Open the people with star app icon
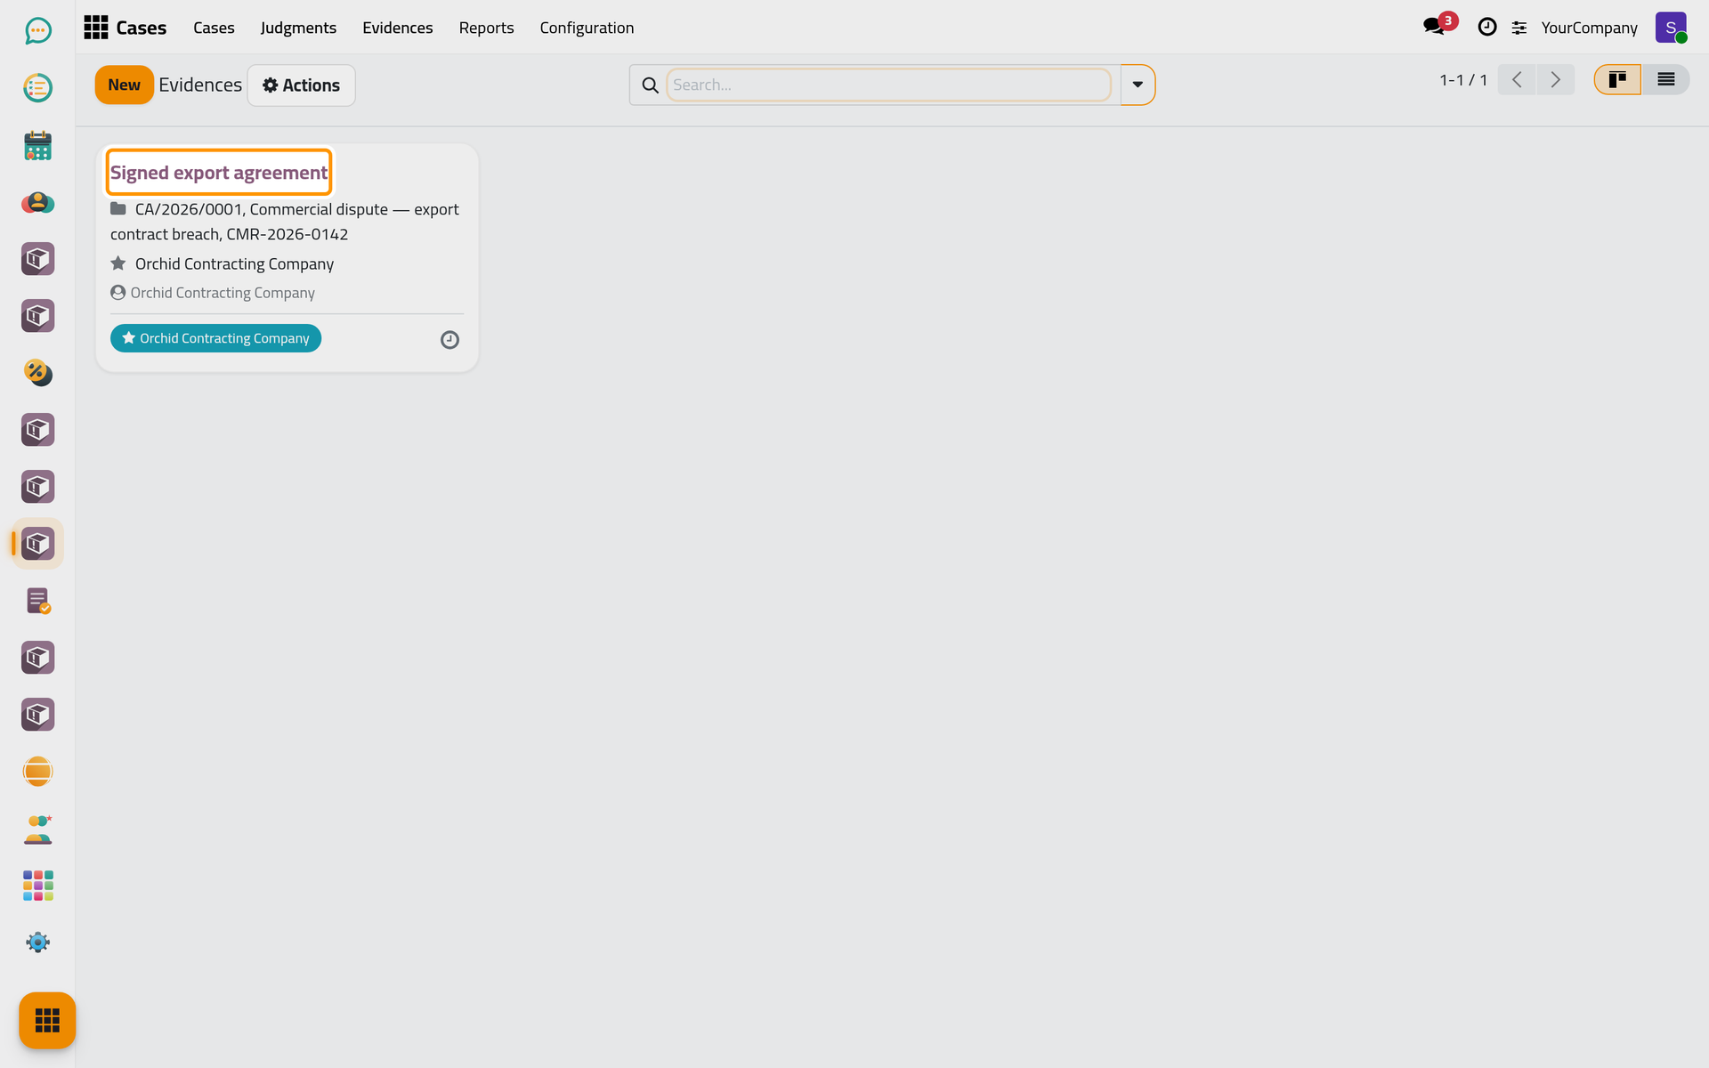This screenshot has width=1709, height=1068. click(37, 829)
